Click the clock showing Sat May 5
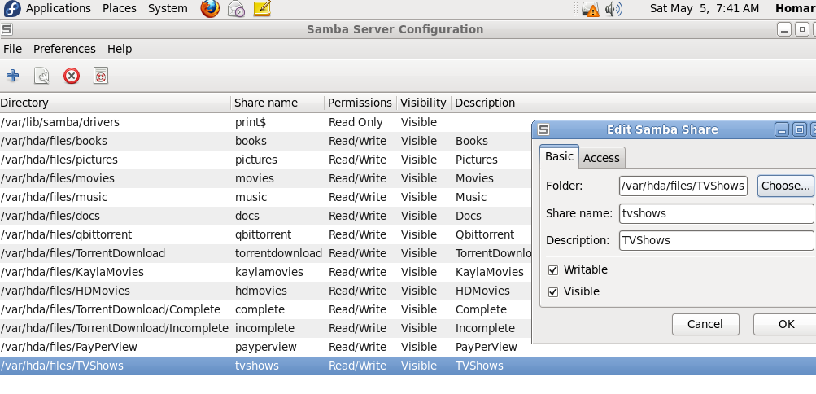This screenshot has height=394, width=816. point(704,8)
